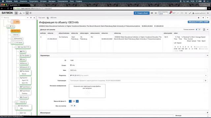Open the notifications bell with red badge
The height and width of the screenshot is (118, 211).
(170, 13)
